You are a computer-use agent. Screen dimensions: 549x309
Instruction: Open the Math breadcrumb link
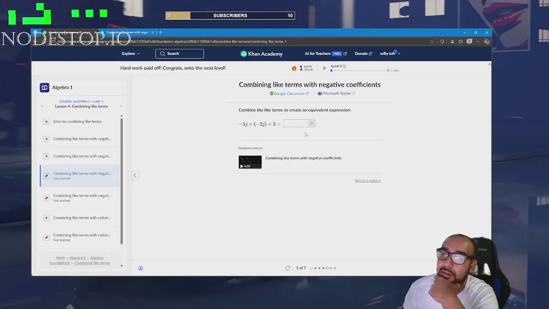click(60, 258)
